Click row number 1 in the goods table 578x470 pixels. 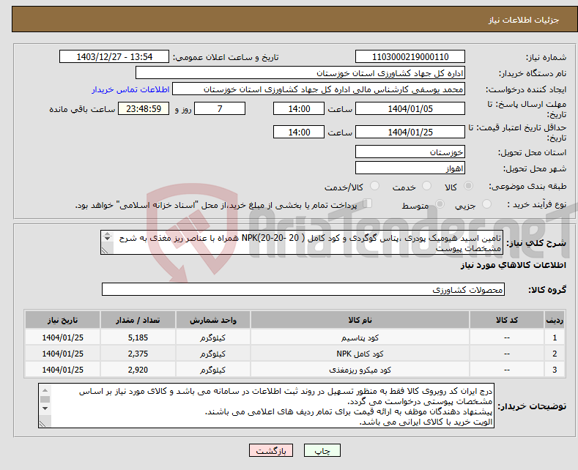555,337
